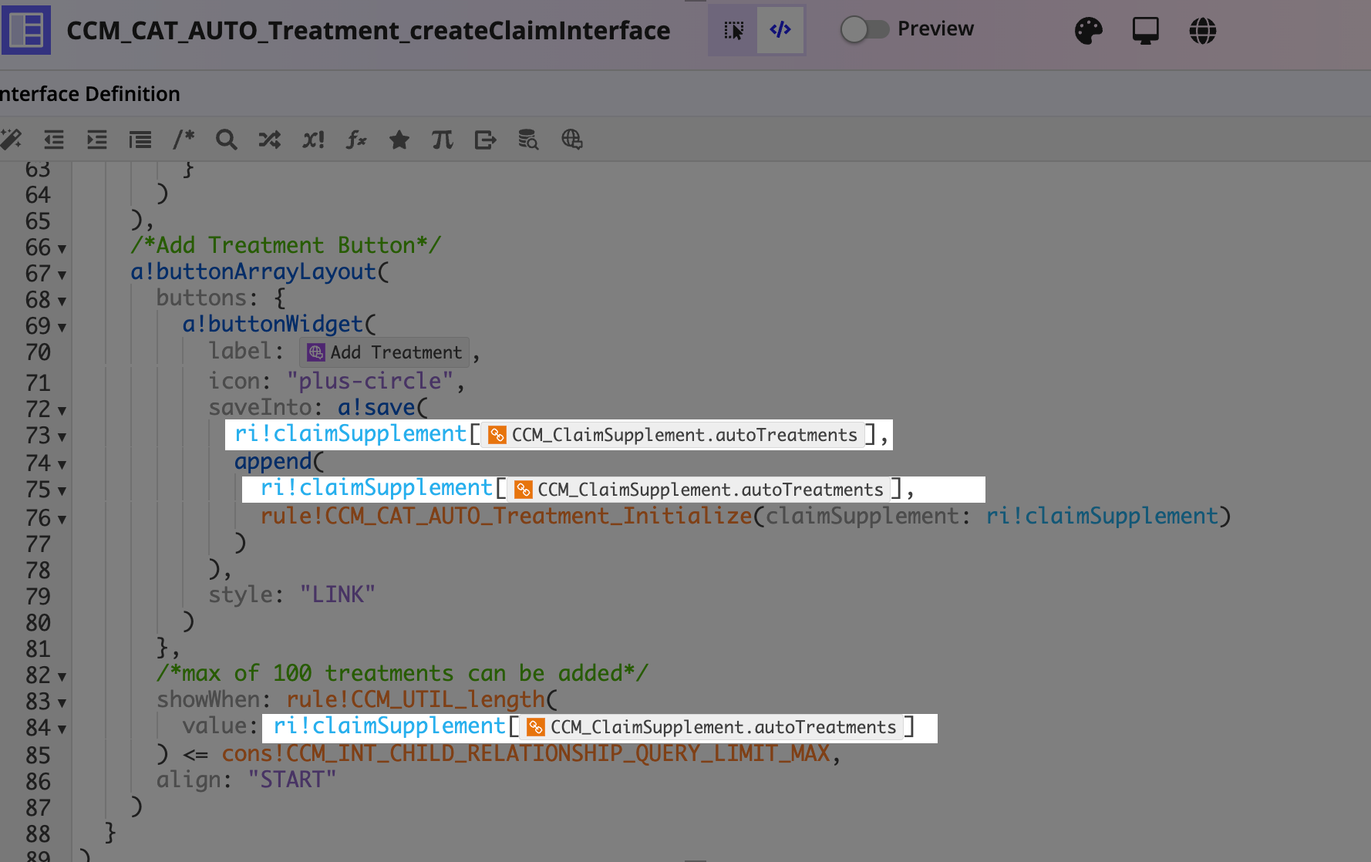The width and height of the screenshot is (1371, 862).
Task: Click the autoTreatments field chip on line 84
Action: [x=712, y=727]
